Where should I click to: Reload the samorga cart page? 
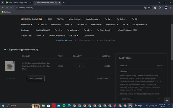point(11,8)
